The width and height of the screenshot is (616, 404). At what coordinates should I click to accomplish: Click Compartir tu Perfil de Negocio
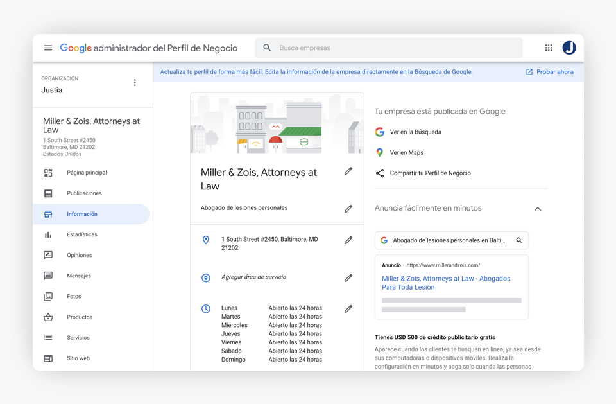click(430, 173)
